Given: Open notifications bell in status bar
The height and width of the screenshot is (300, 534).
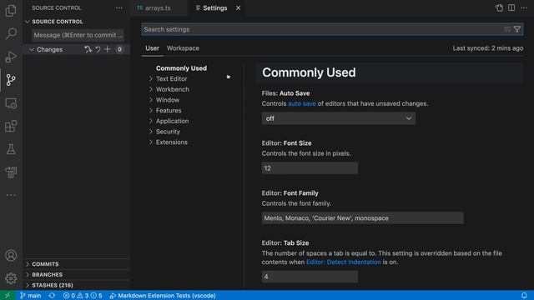Looking at the screenshot, I should [x=524, y=296].
